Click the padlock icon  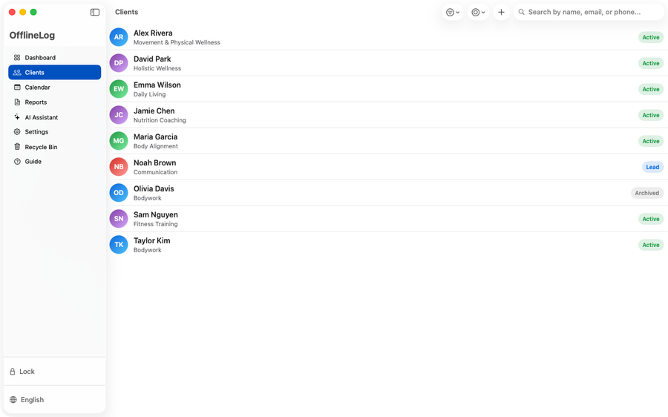(x=13, y=372)
